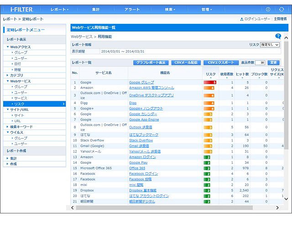This screenshot has width=292, height=228.
Task: Click the レポート breadcrumb text
Action: coord(10,19)
